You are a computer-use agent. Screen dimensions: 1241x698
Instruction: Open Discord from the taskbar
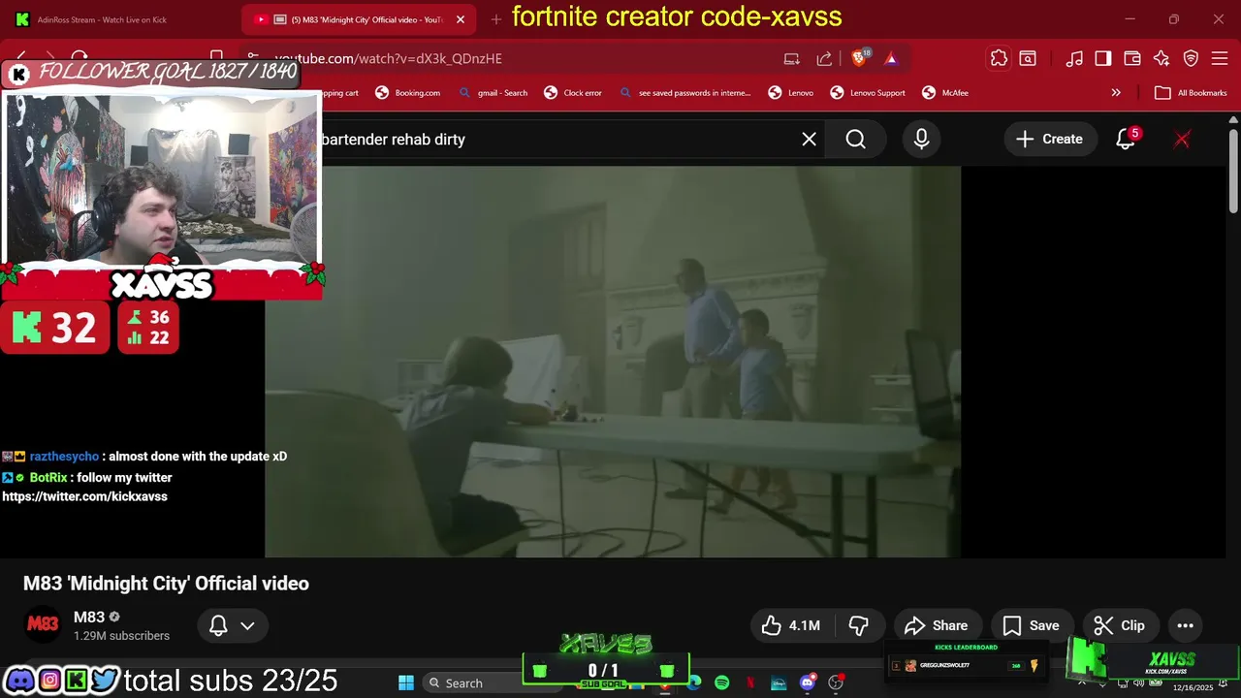pos(808,682)
